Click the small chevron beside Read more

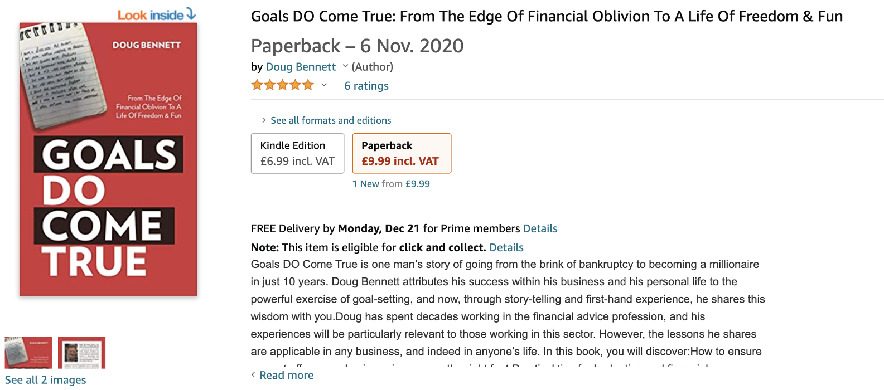[253, 375]
